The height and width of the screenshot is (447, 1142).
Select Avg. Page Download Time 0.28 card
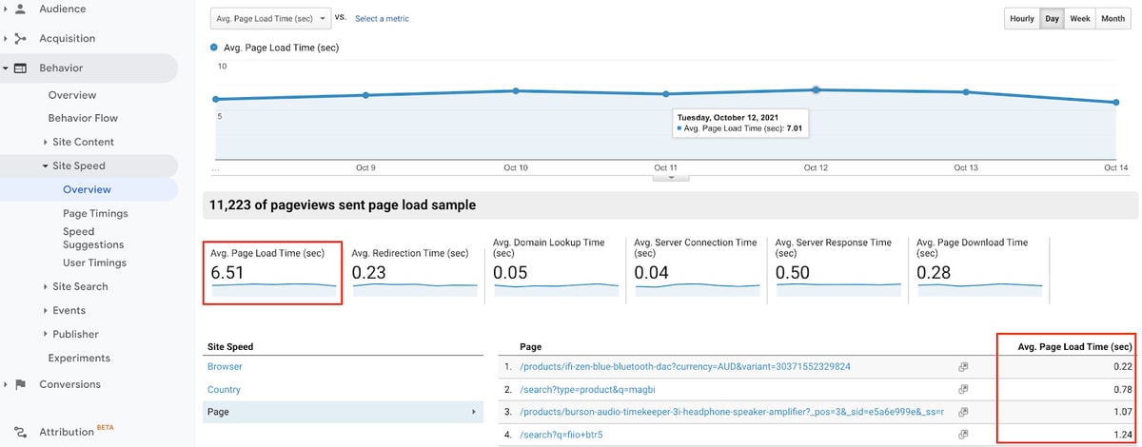point(979,271)
